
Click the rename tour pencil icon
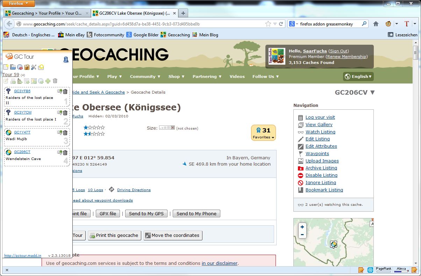coord(6,81)
